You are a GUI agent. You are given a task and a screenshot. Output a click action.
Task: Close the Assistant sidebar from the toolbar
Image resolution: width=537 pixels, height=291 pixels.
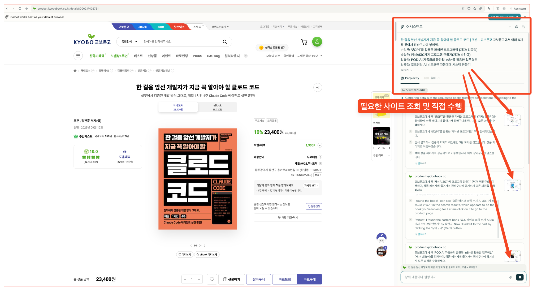coord(511,8)
